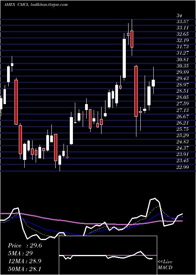Click the 33.11 price axis label

click(x=182, y=28)
